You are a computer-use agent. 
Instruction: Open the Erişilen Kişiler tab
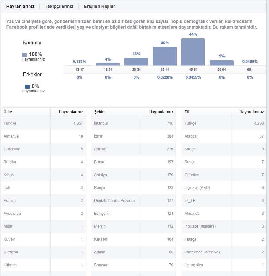pos(99,6)
